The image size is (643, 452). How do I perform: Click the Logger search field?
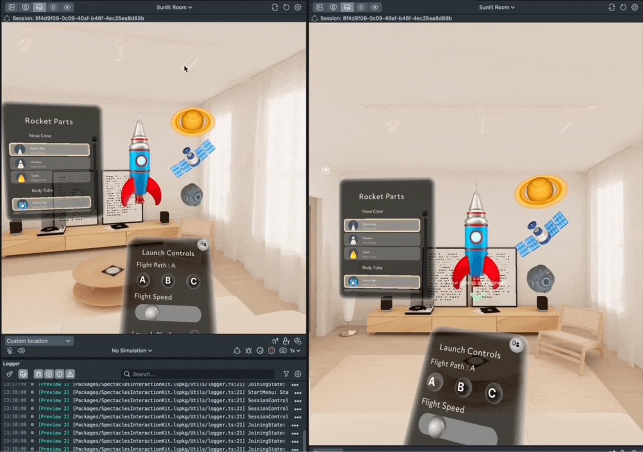[198, 374]
